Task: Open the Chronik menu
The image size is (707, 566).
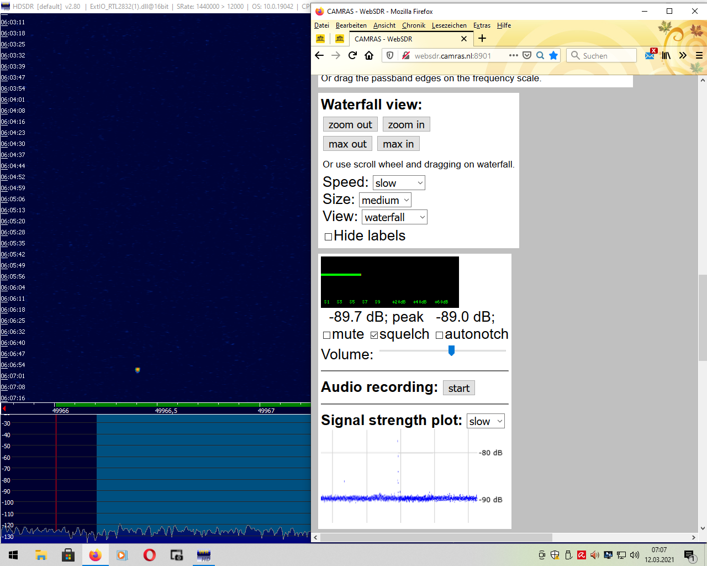Action: 414,25
